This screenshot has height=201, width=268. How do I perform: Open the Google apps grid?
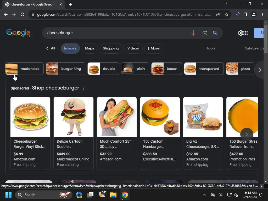point(245,33)
